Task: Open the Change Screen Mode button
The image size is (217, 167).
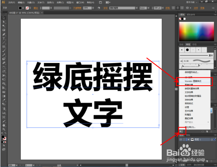Action: (4, 149)
